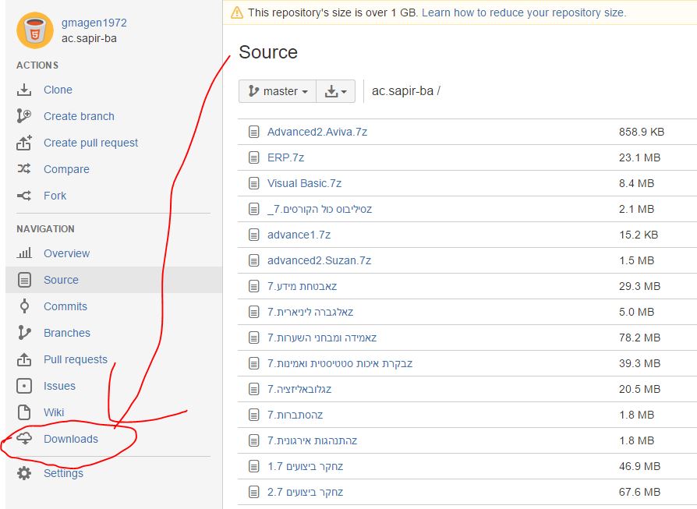Open the Advanced2.Aviva.7z file
The width and height of the screenshot is (697, 509).
click(x=317, y=132)
